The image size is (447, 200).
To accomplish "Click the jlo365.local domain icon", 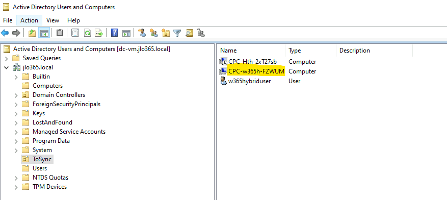I will coord(17,67).
